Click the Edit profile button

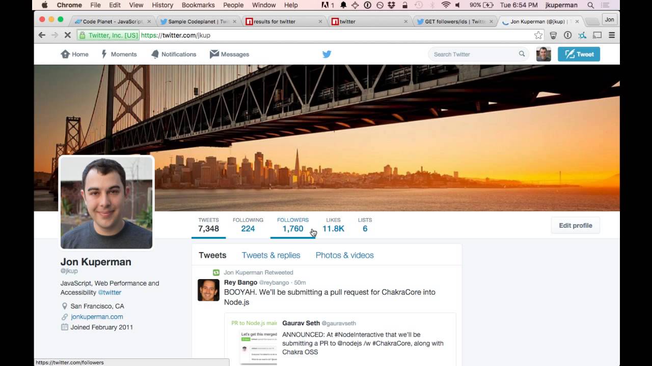576,225
